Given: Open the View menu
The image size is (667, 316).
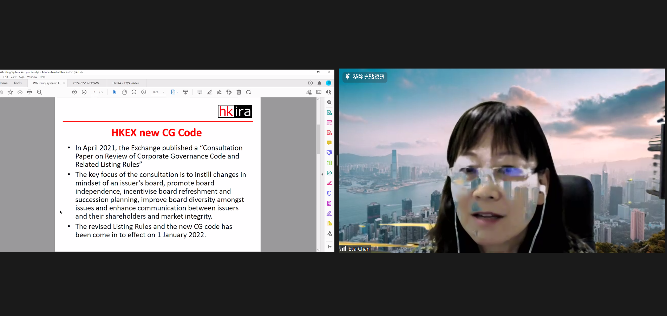Looking at the screenshot, I should click(14, 77).
